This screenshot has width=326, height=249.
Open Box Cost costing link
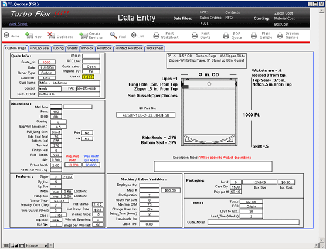tap(281, 24)
